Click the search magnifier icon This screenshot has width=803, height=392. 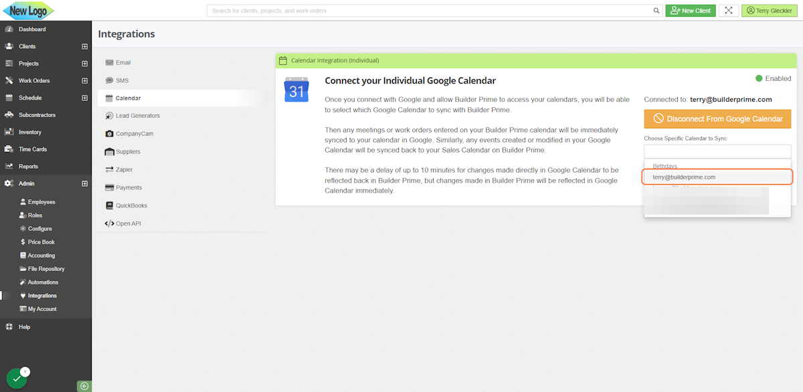coord(656,11)
